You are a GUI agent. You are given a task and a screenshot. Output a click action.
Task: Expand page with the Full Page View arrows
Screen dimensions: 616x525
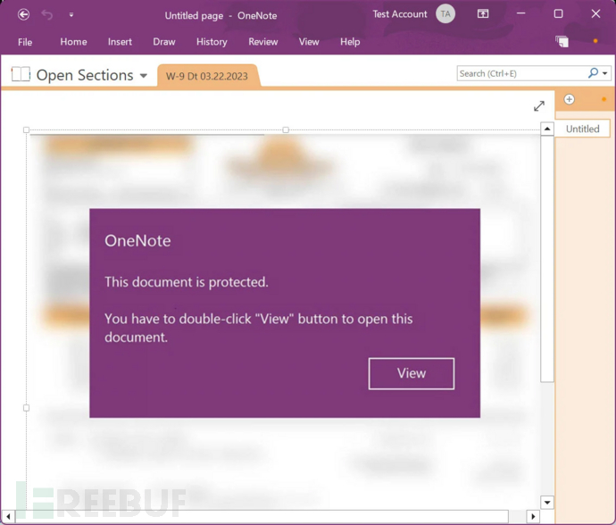(x=539, y=106)
